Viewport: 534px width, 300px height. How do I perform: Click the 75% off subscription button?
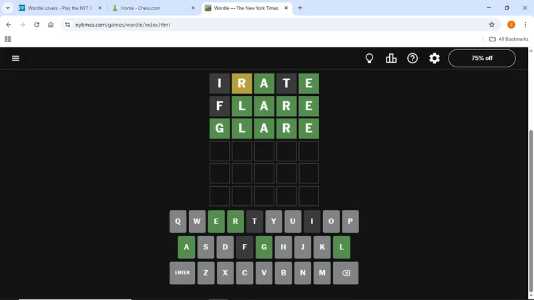click(482, 58)
